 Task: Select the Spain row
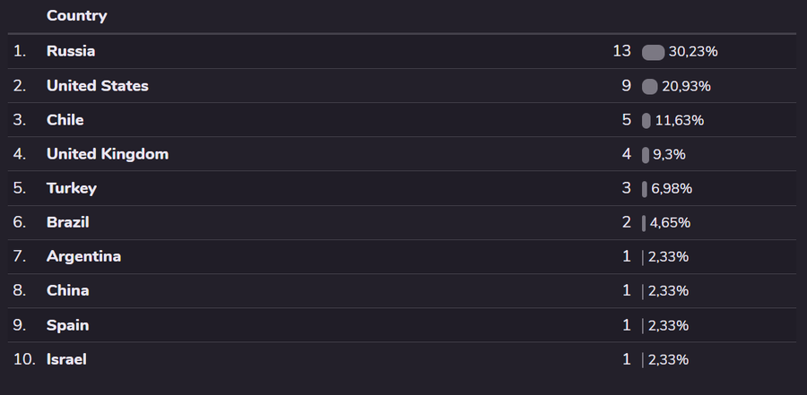[x=67, y=325]
